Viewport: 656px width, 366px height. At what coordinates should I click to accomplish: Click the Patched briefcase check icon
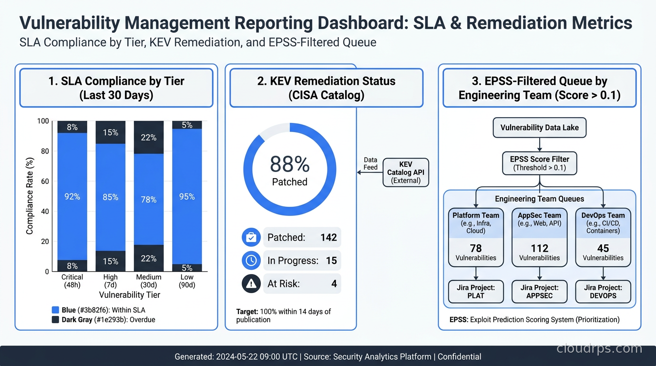click(251, 237)
